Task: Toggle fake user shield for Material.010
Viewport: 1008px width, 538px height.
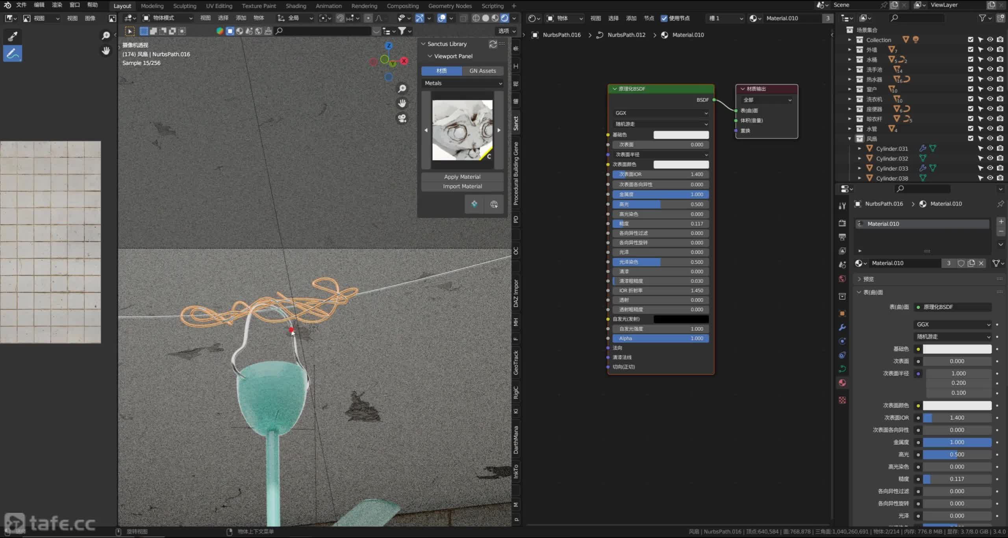Action: 961,263
